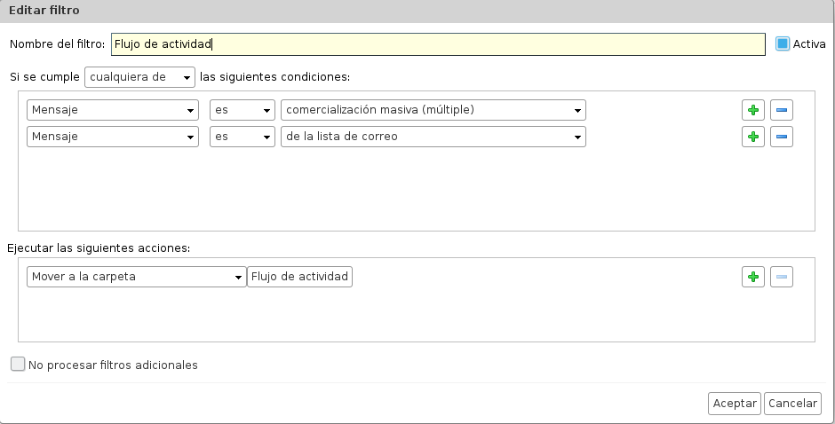This screenshot has height=424, width=835.
Task: Remove the comercialización masiva condition row
Action: [781, 110]
